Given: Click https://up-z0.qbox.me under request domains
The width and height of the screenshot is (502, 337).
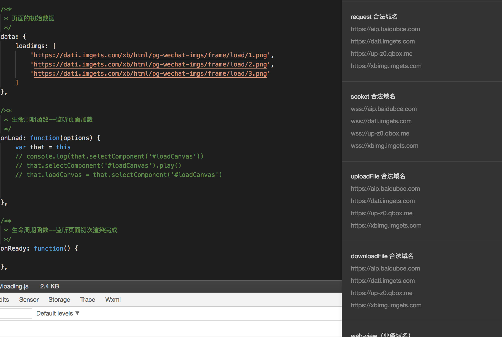Looking at the screenshot, I should coord(381,54).
